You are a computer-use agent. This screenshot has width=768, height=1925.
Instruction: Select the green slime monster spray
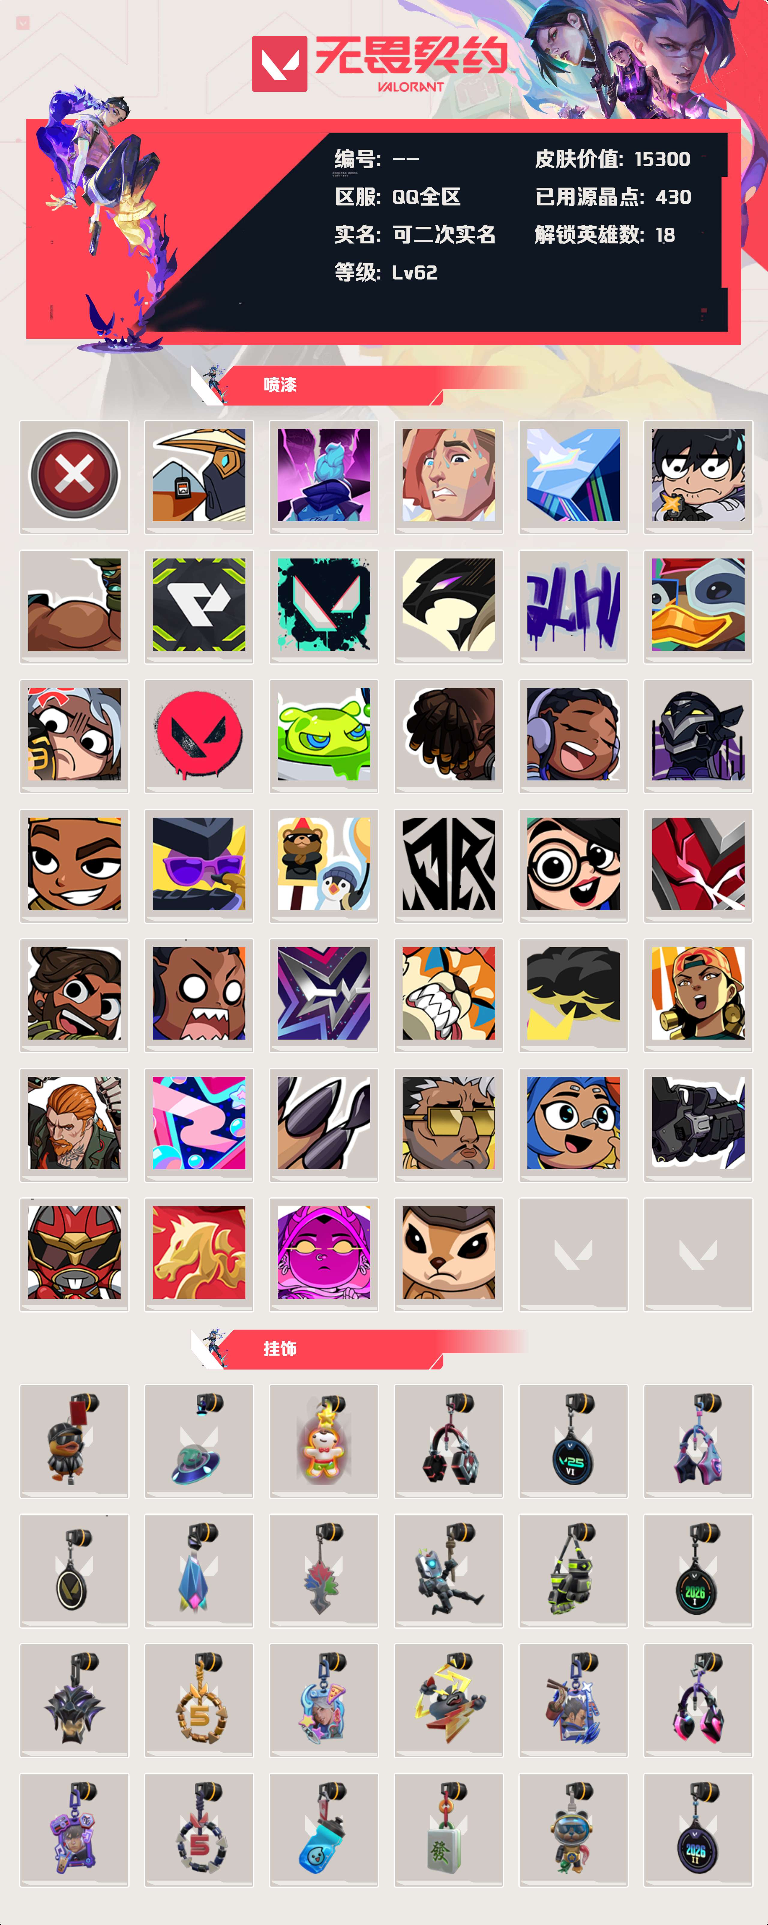point(323,735)
